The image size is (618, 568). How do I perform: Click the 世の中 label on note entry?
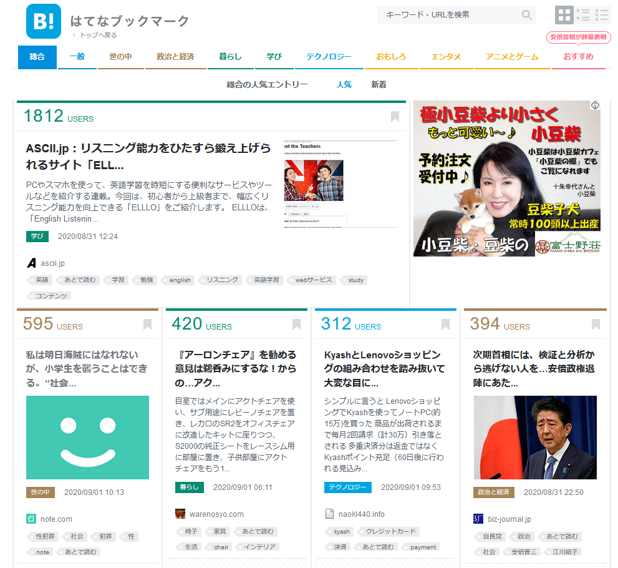click(x=40, y=492)
